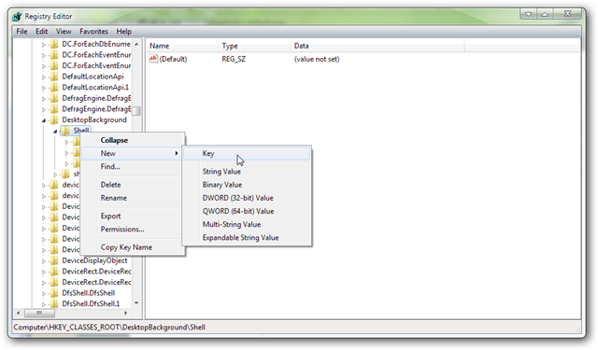Expand the DeviceDisplayObject key
Viewport: 598px width, 350px height.
pos(44,261)
